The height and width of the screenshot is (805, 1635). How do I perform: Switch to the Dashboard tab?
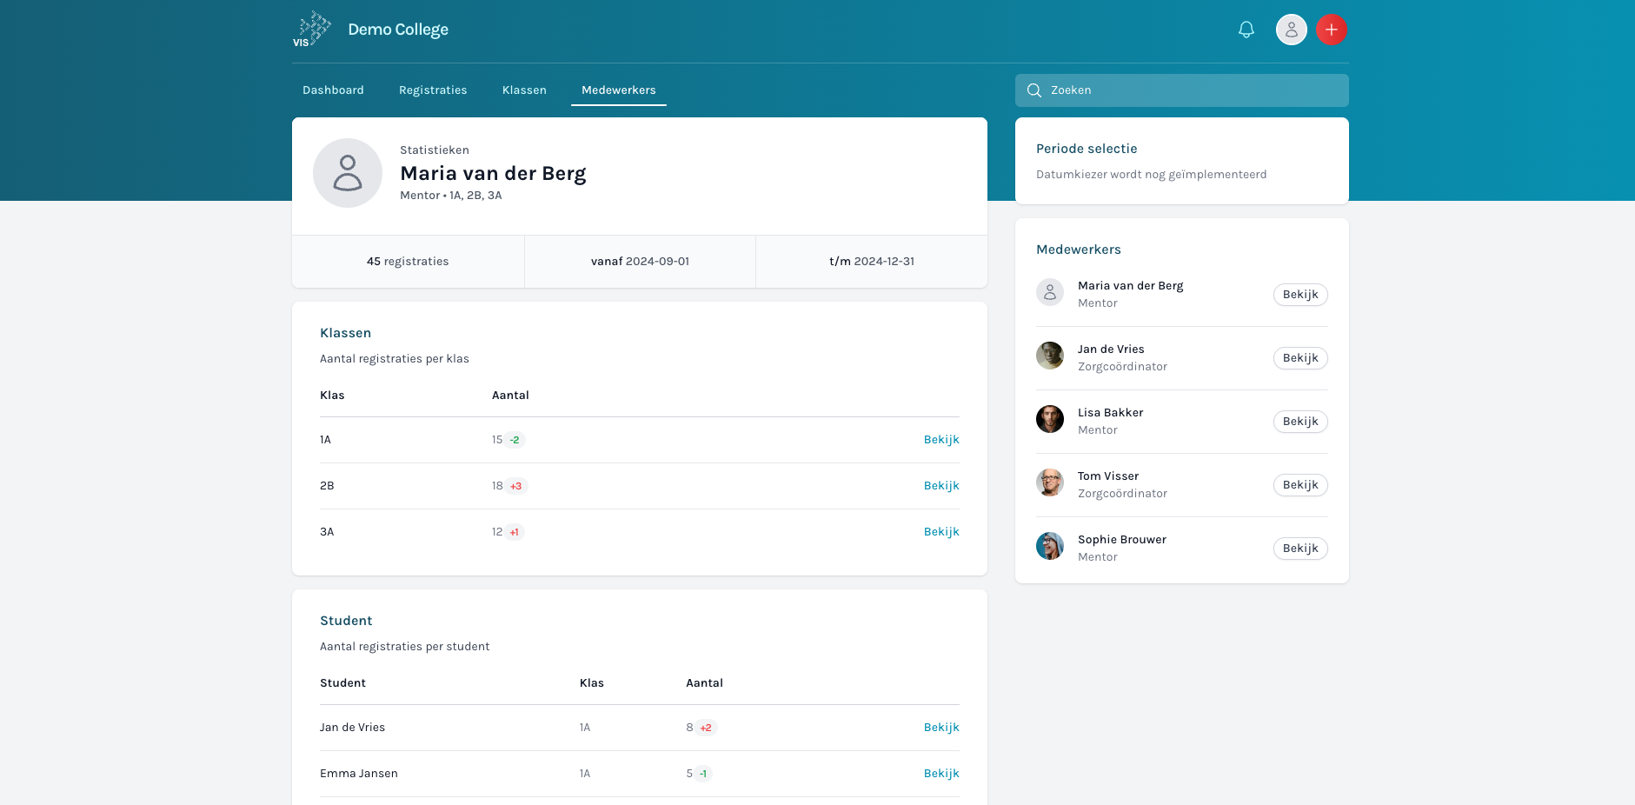point(333,90)
